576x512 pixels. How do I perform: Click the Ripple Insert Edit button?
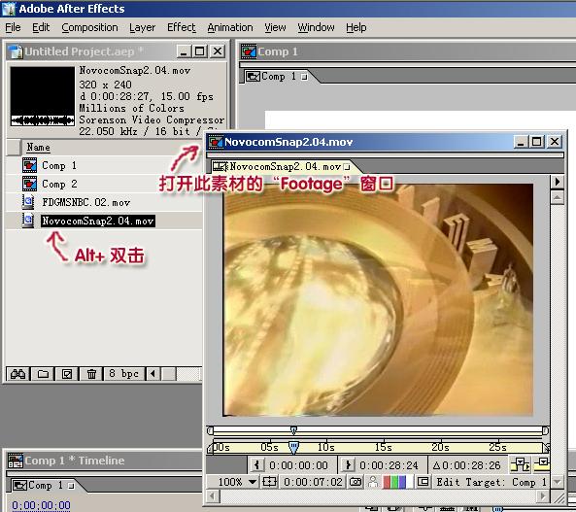point(521,464)
